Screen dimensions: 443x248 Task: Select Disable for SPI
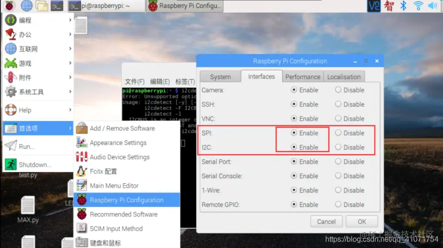click(338, 133)
